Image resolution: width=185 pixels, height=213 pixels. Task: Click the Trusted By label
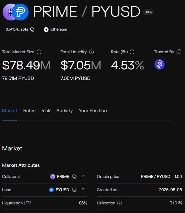164,52
